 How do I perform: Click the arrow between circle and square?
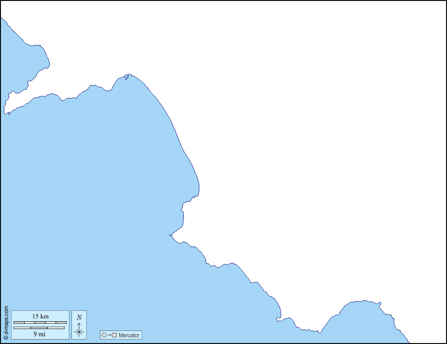[x=109, y=335]
